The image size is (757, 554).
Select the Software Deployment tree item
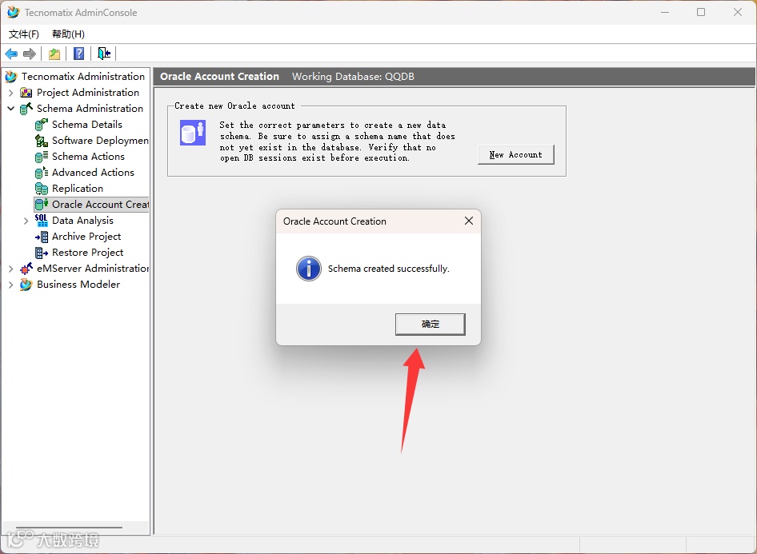100,141
